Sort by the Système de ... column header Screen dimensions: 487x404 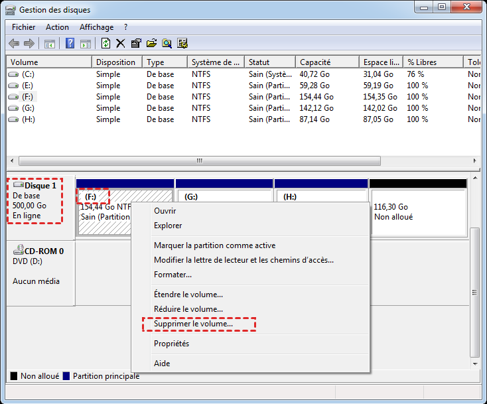click(x=216, y=62)
